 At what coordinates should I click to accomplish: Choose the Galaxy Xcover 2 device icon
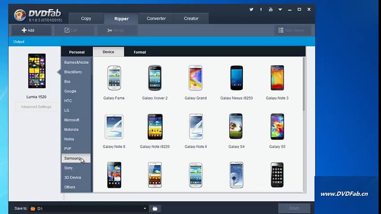[155, 78]
